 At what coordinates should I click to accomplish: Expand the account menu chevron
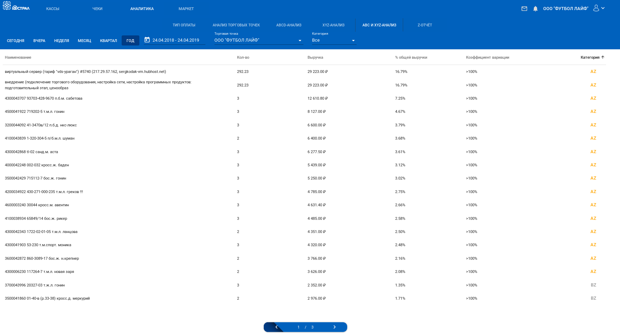603,8
